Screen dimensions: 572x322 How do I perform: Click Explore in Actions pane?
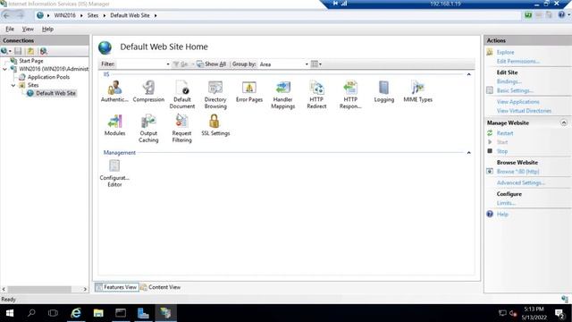point(505,52)
